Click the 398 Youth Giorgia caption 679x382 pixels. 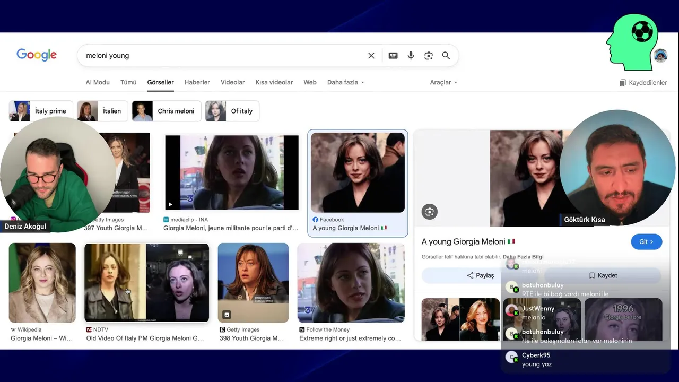tap(251, 338)
